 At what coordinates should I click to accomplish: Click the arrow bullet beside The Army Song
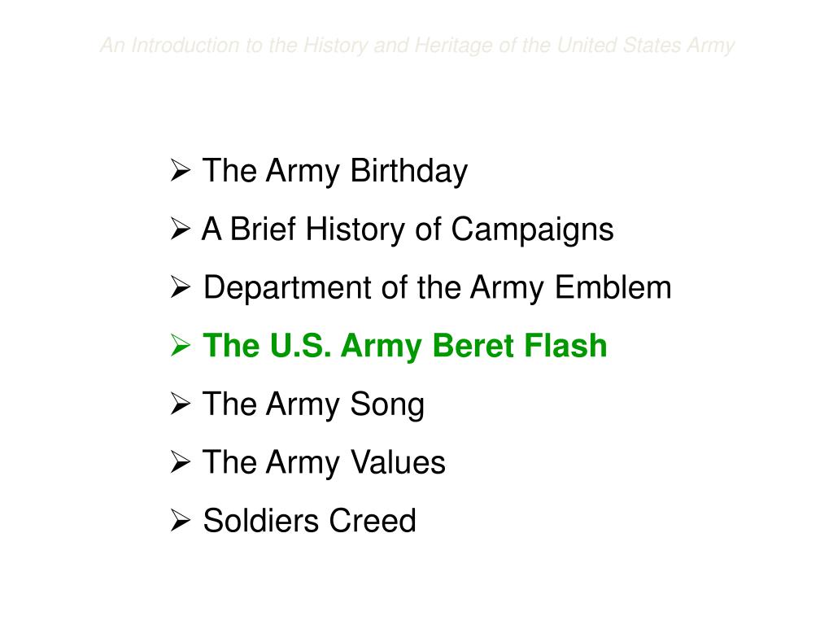(181, 404)
